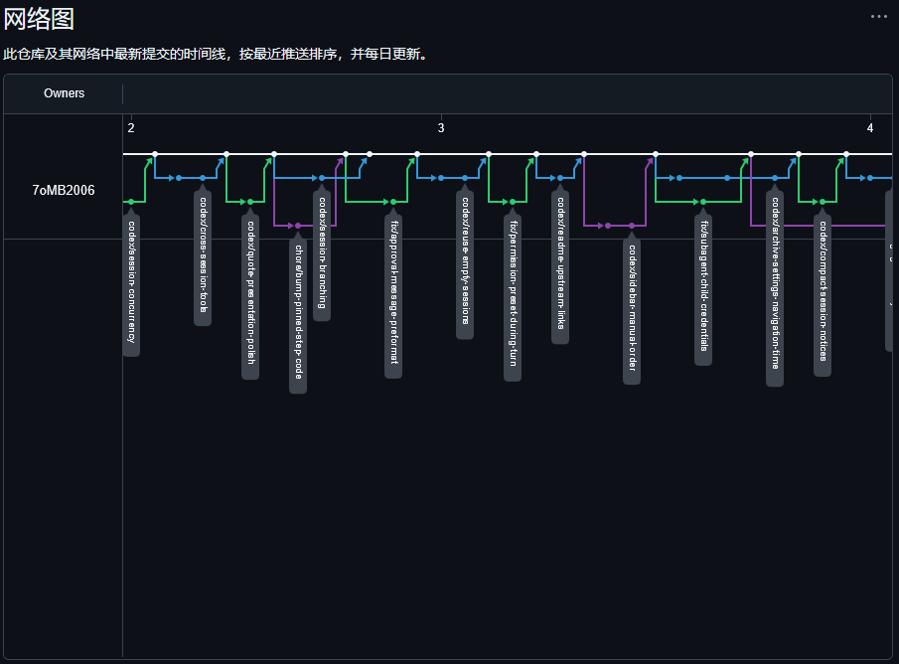Click blue commit dot above codex/cross-session-tools
Viewport: 899px width, 664px height.
(203, 178)
